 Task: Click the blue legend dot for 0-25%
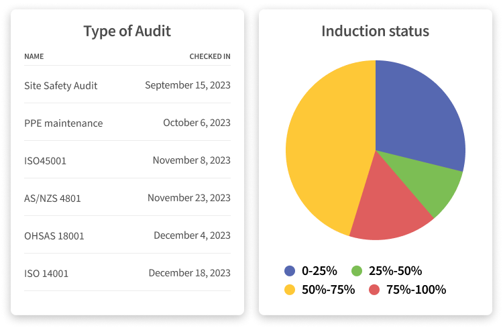[x=290, y=271]
